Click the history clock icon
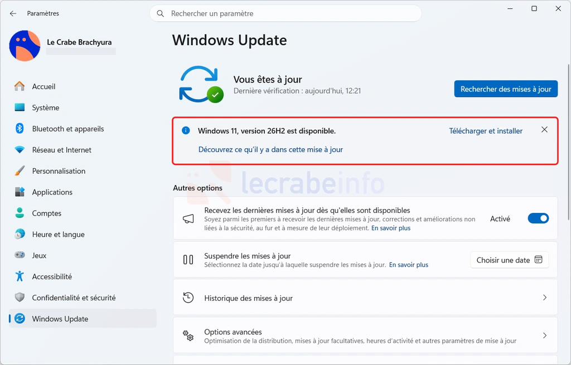 coord(188,298)
